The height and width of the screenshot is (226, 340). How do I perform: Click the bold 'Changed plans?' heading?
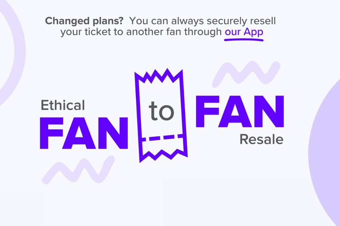pos(84,21)
